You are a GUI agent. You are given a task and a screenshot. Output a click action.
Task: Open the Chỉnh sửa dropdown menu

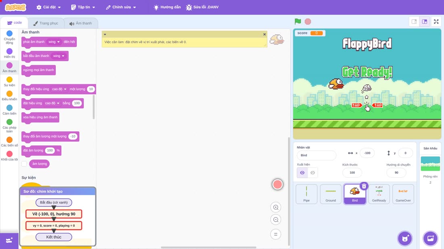coord(121,7)
